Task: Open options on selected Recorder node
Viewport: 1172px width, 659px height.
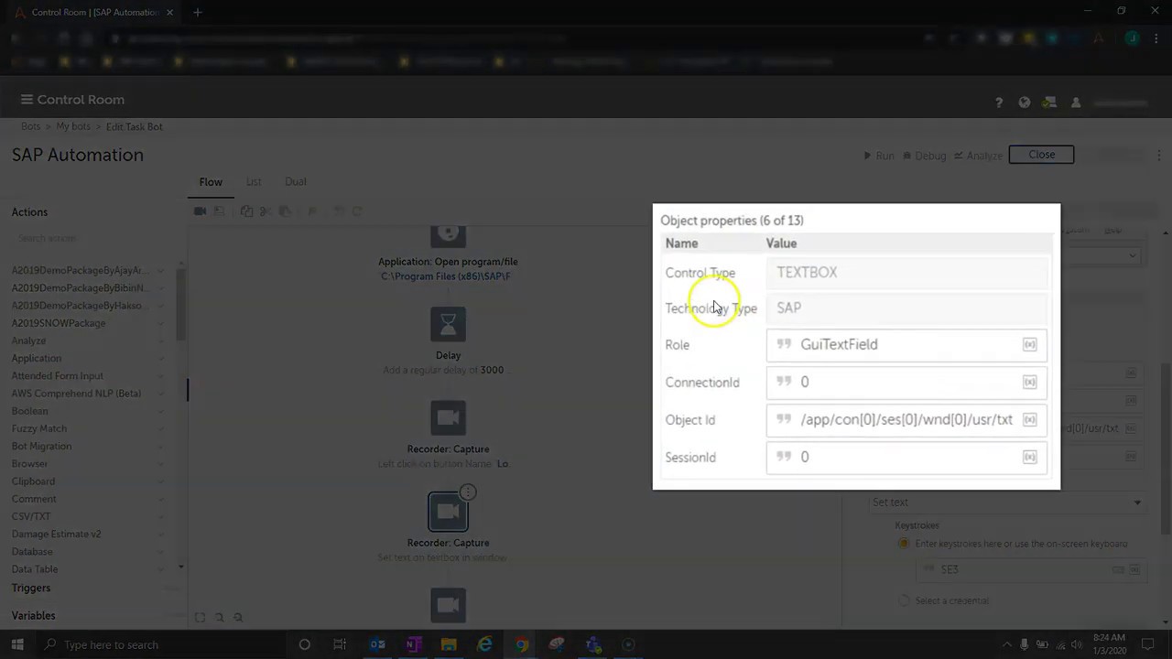Action: (x=468, y=492)
